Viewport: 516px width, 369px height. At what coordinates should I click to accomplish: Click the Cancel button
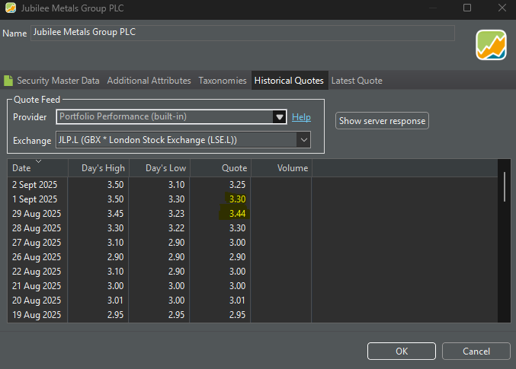[x=476, y=351]
